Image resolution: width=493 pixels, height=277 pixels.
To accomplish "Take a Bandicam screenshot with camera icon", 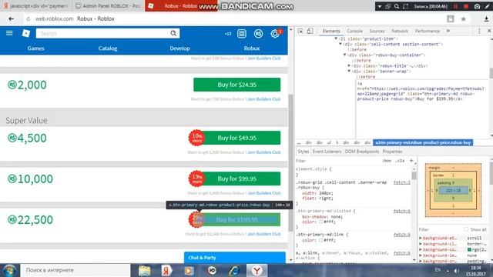I will 477,6.
